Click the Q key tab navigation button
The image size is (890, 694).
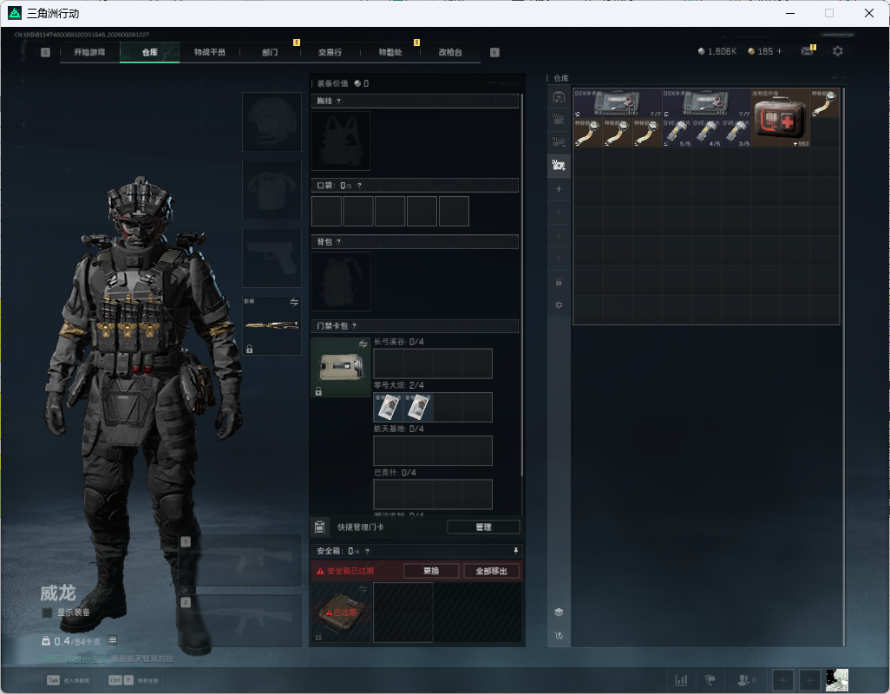pyautogui.click(x=45, y=52)
